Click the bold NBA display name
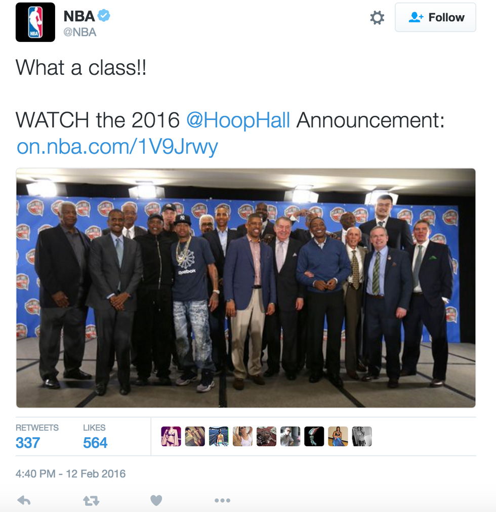496x512 pixels. [79, 16]
